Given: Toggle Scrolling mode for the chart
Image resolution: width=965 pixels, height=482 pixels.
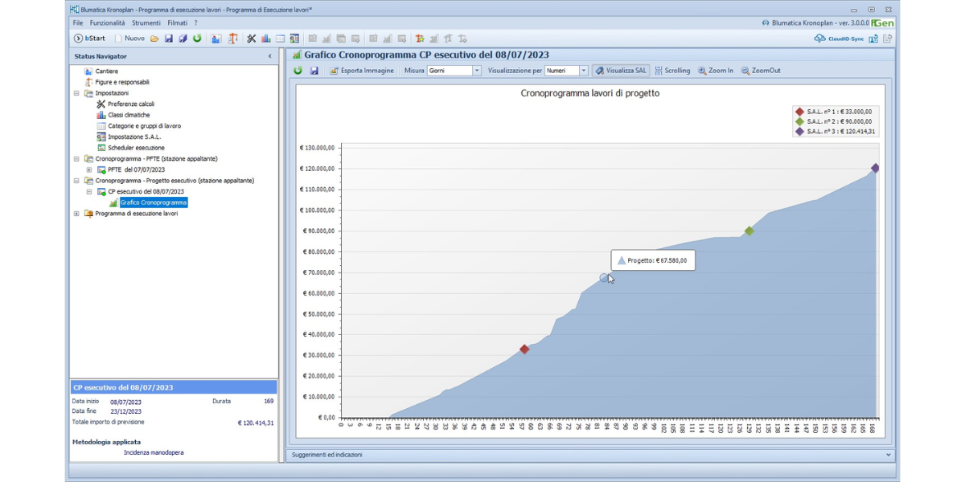Looking at the screenshot, I should [672, 71].
